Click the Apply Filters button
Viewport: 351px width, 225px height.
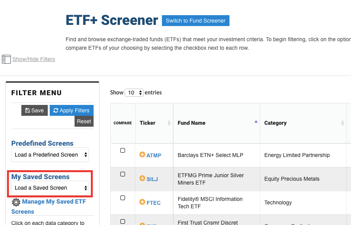coord(71,110)
